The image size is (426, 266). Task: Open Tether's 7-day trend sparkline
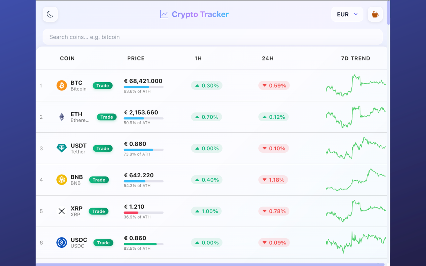tap(356, 148)
